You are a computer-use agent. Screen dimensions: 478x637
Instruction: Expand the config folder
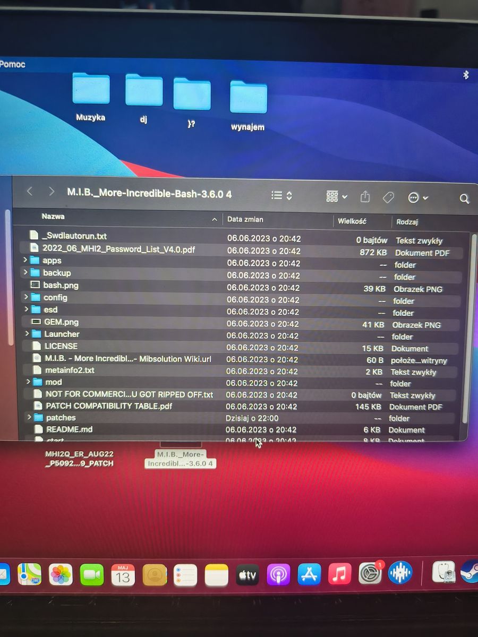coord(25,297)
